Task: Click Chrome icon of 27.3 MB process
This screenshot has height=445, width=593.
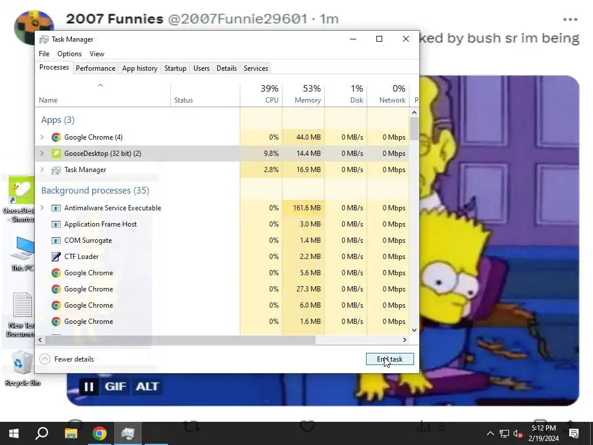Action: pos(56,289)
